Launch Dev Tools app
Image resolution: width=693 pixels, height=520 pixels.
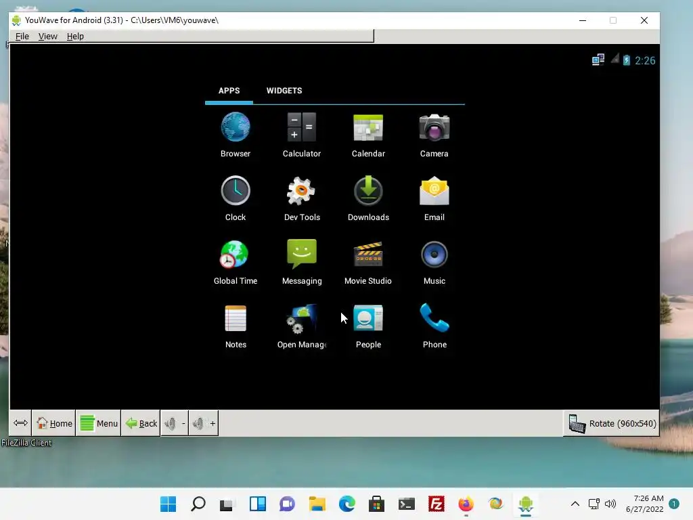coord(302,198)
